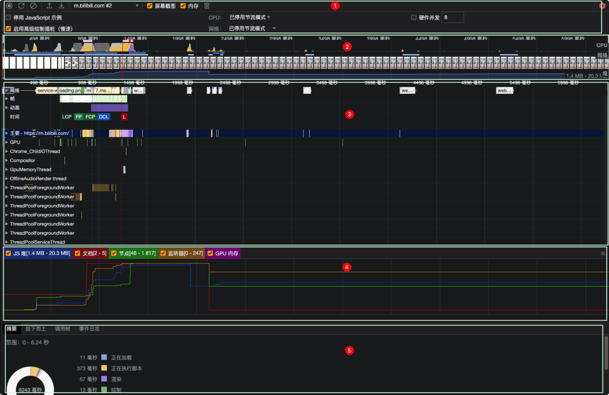Image resolution: width=609 pixels, height=395 pixels.
Task: Open the CPU throttling dropdown
Action: (250, 17)
